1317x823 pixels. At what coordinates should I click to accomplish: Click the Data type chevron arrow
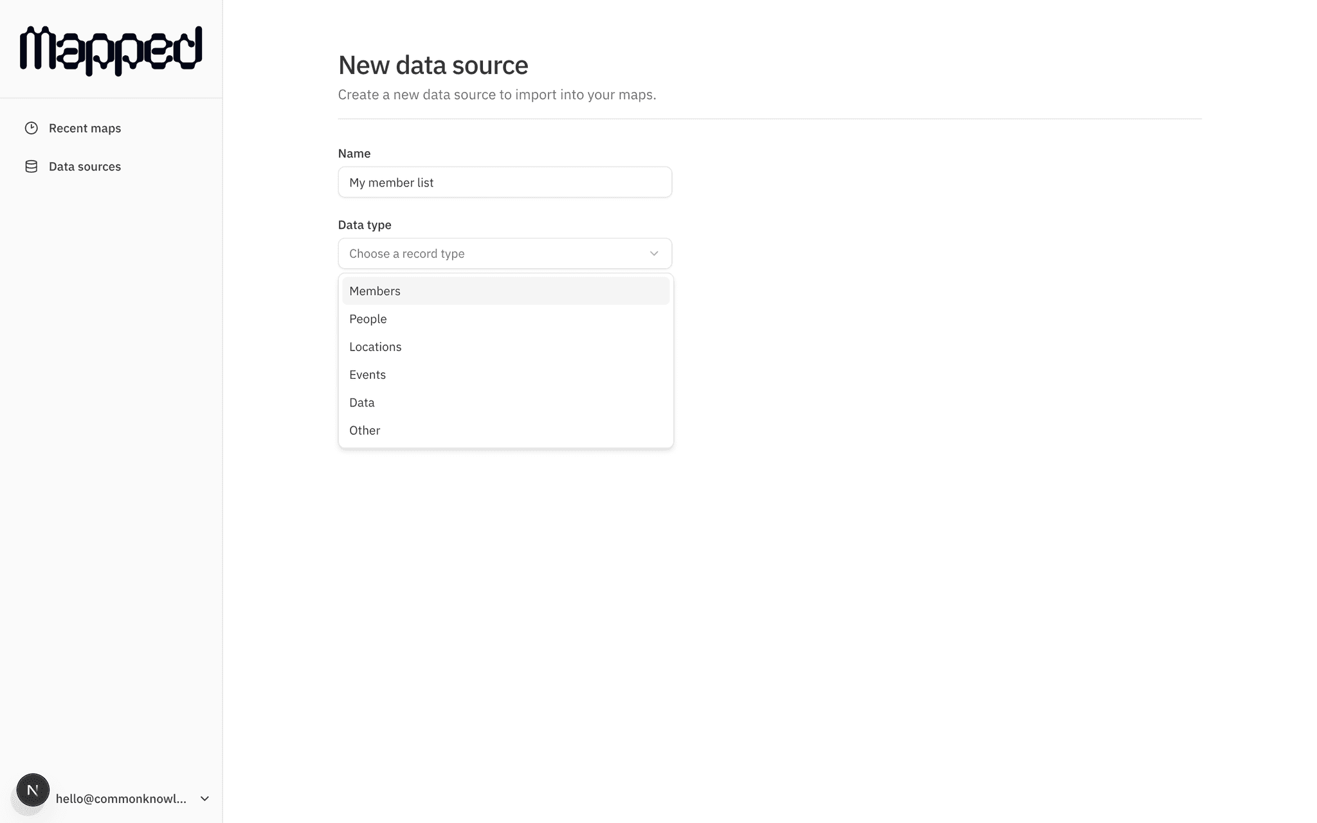point(654,253)
